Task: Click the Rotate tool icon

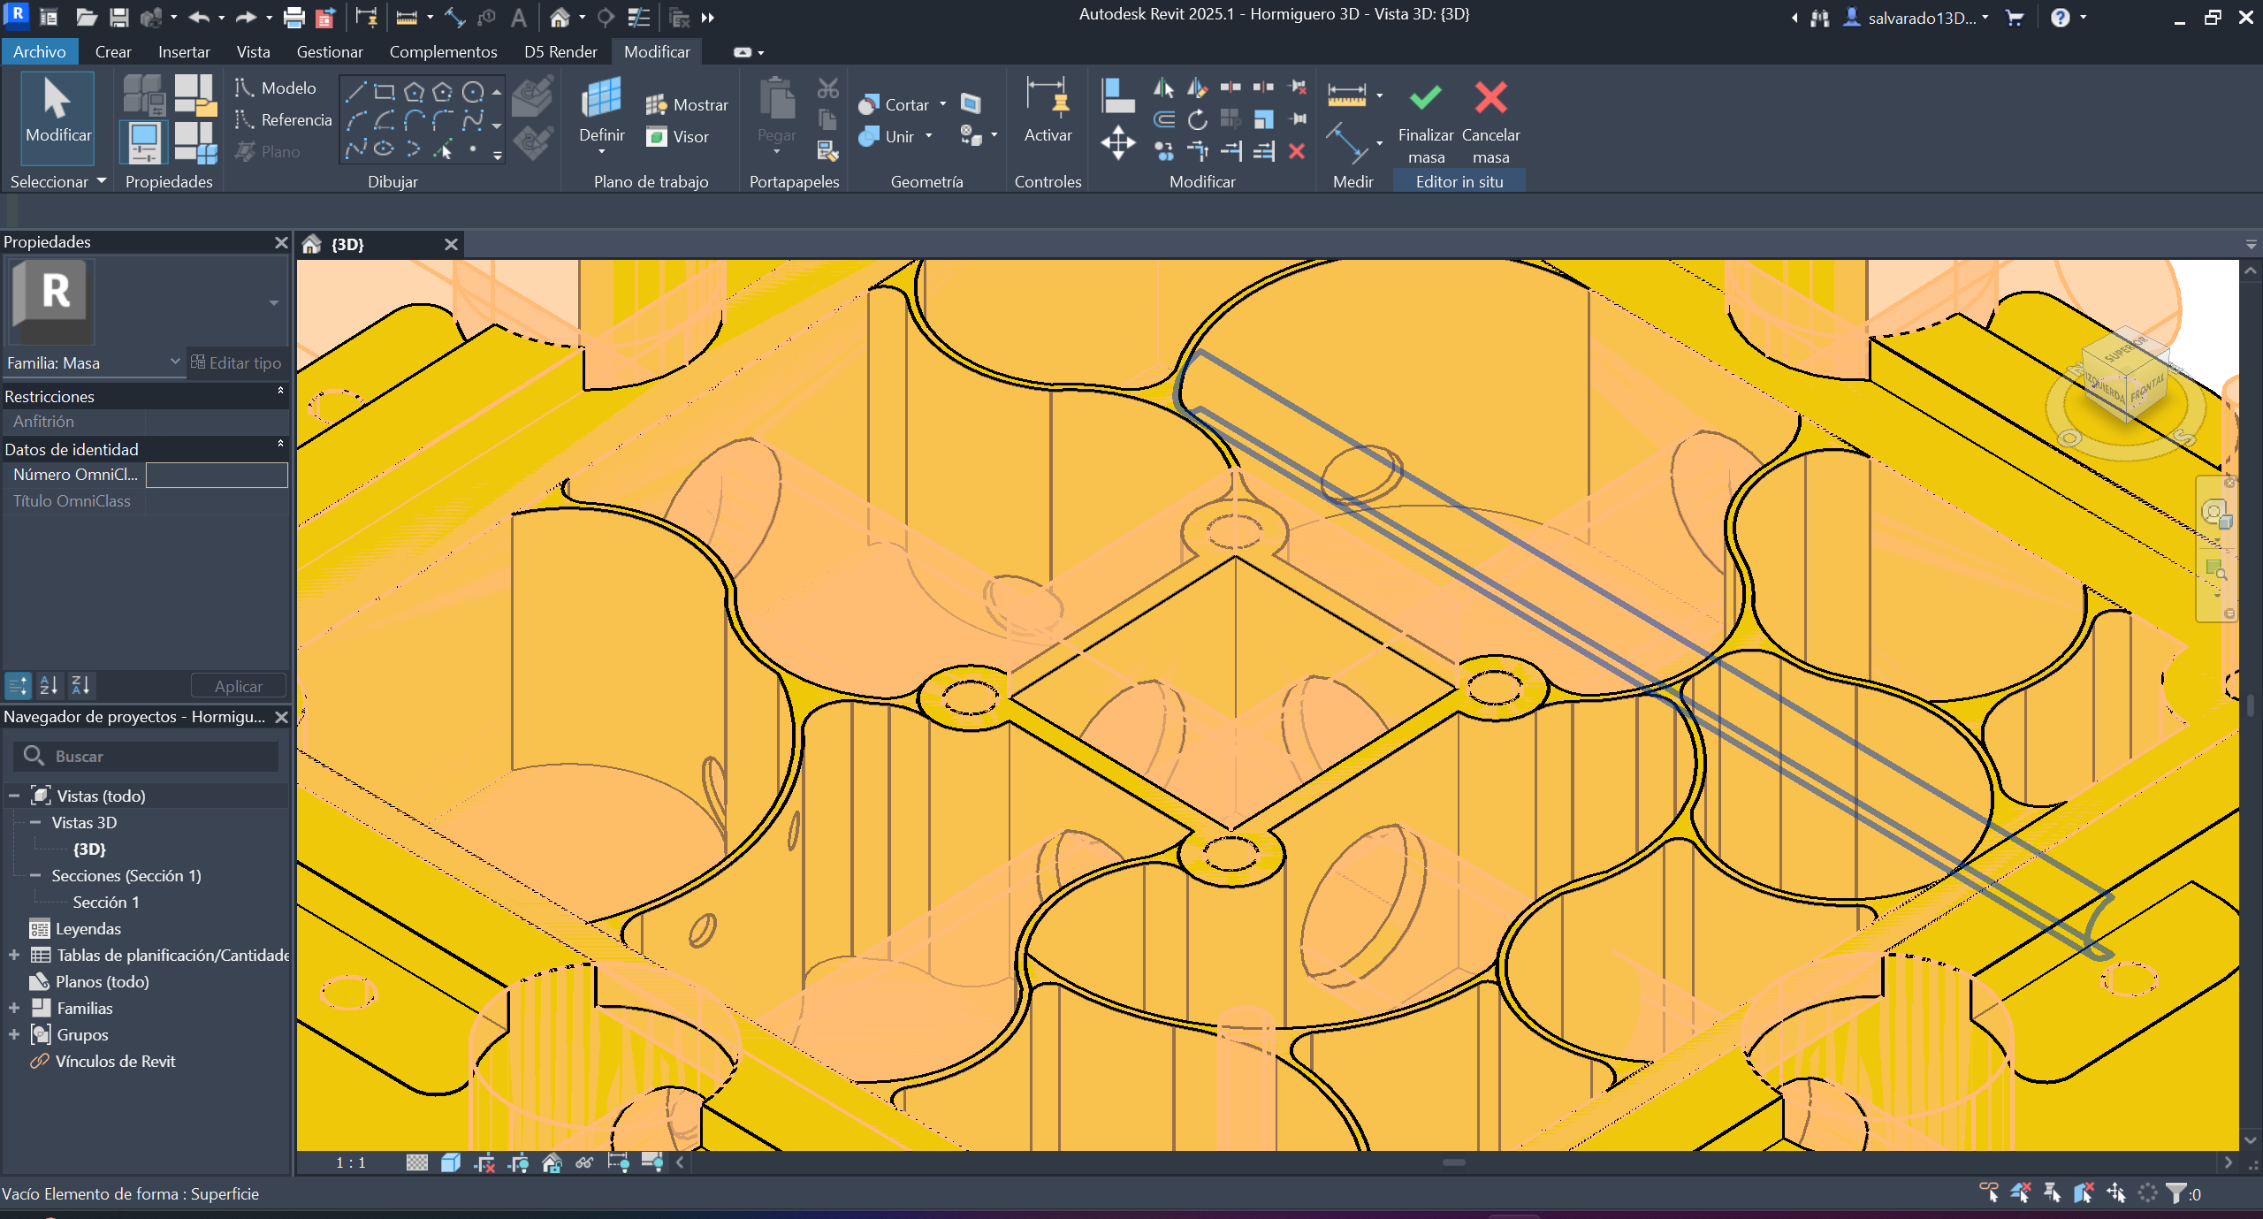Action: coord(1197,119)
